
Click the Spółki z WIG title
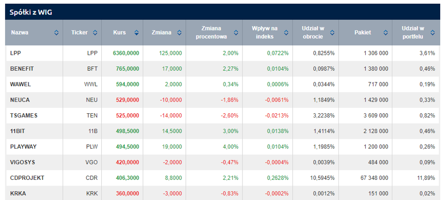click(31, 12)
